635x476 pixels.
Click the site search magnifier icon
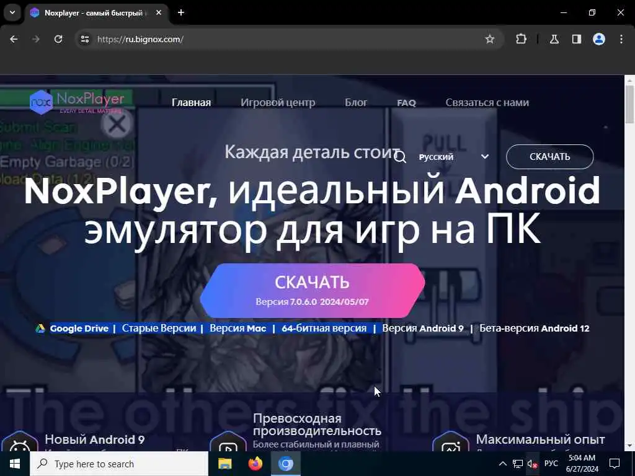coord(400,157)
